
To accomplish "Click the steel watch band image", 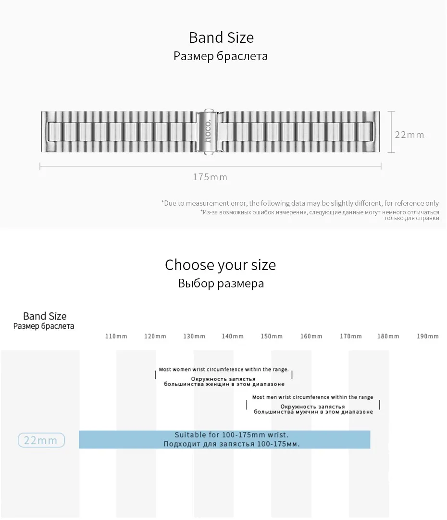I will pyautogui.click(x=210, y=132).
